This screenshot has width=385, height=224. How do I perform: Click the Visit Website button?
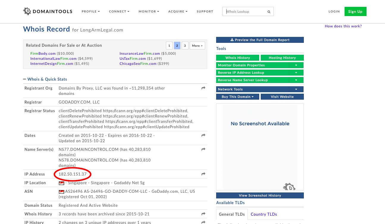click(282, 97)
